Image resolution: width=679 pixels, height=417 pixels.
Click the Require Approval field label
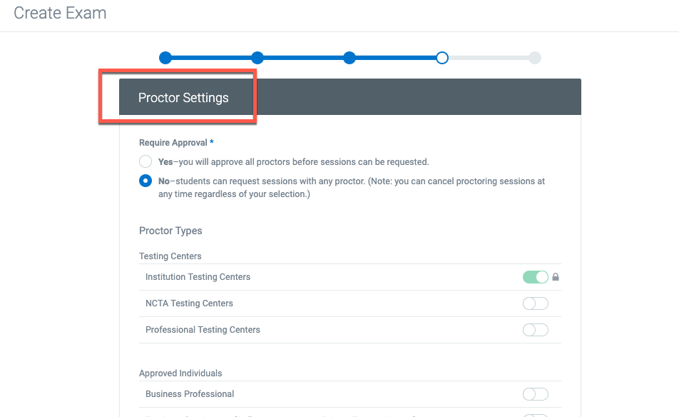[173, 143]
